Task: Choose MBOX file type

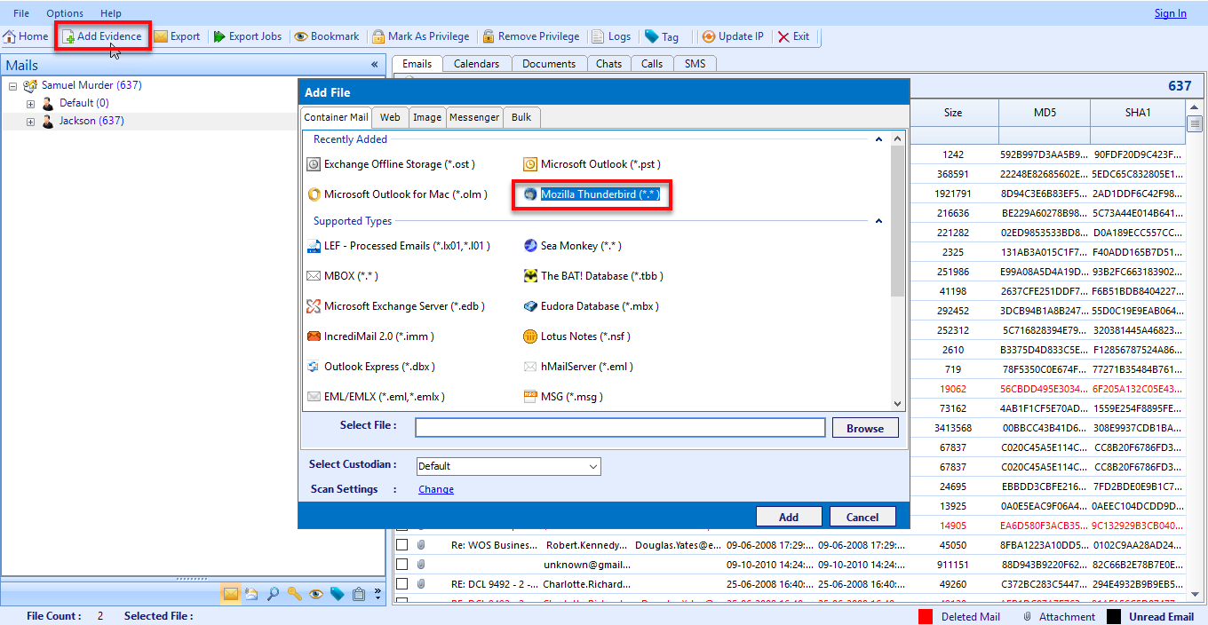Action: 342,276
